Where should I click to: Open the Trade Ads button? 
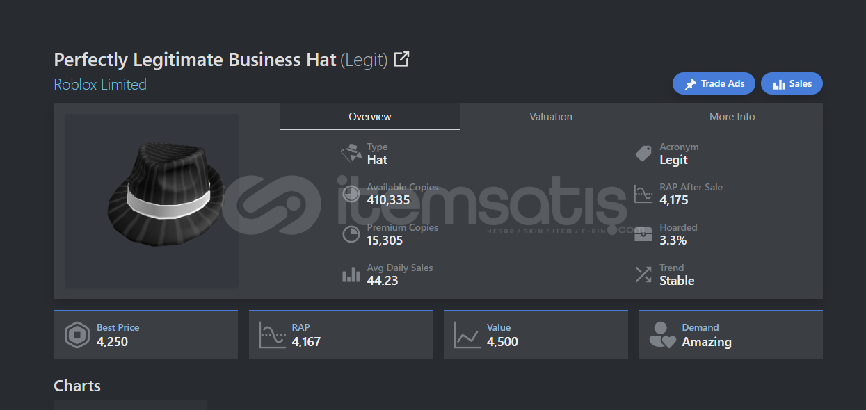[x=714, y=84]
